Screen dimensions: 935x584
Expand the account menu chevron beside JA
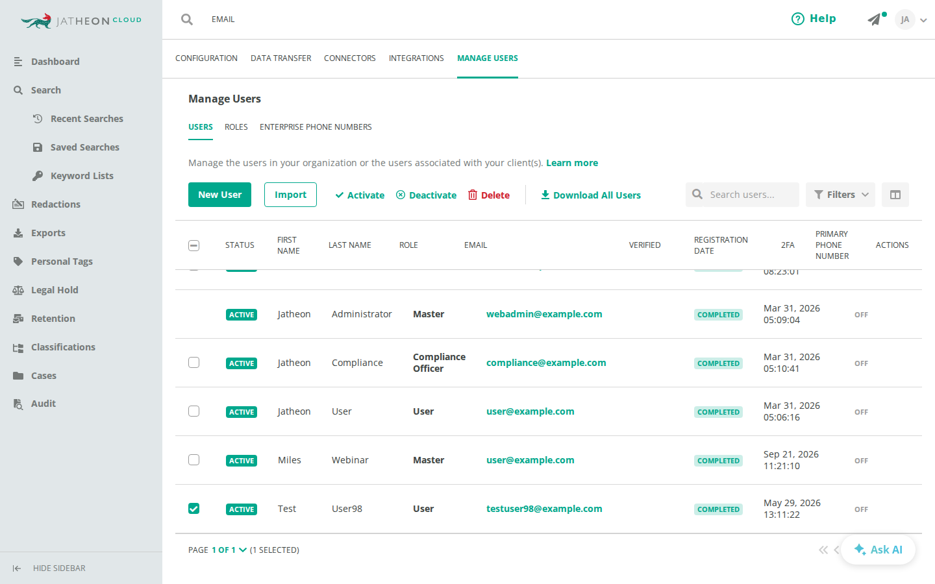click(x=923, y=20)
